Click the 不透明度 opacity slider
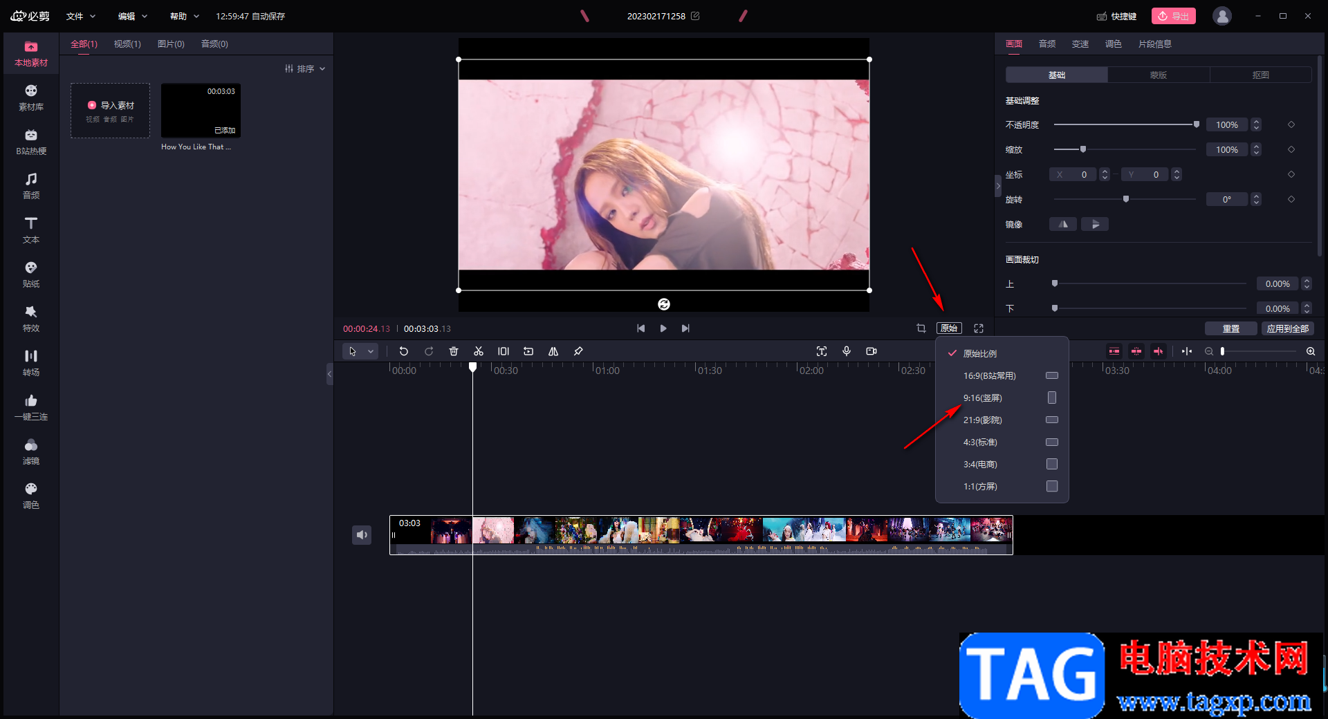This screenshot has height=719, width=1328. [x=1126, y=124]
